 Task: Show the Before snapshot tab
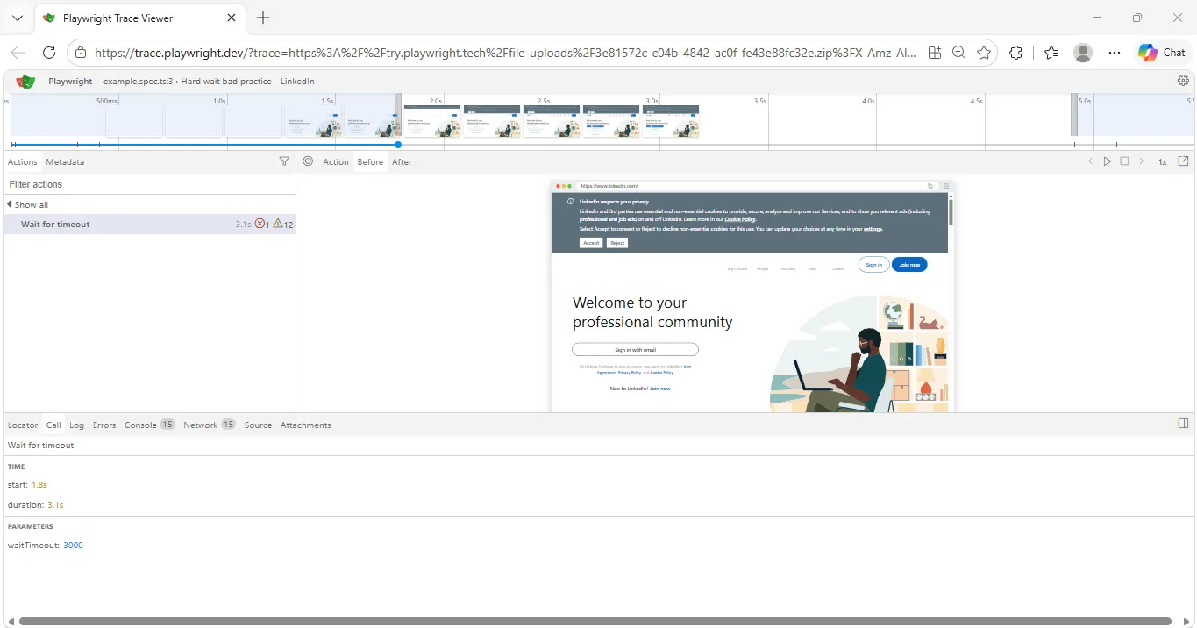pos(370,161)
